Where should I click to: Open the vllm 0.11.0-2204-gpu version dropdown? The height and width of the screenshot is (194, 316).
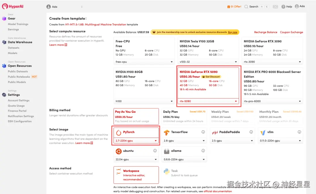click(x=280, y=141)
